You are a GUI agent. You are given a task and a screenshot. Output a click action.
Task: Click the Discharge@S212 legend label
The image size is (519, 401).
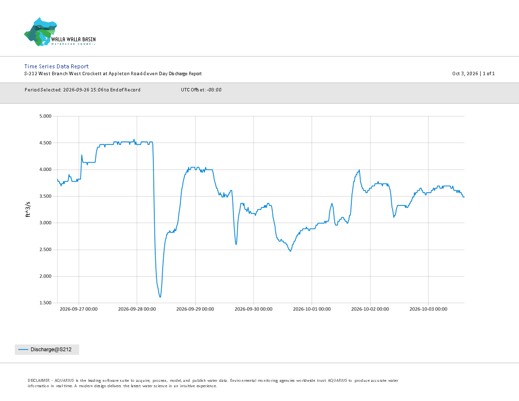click(51, 349)
